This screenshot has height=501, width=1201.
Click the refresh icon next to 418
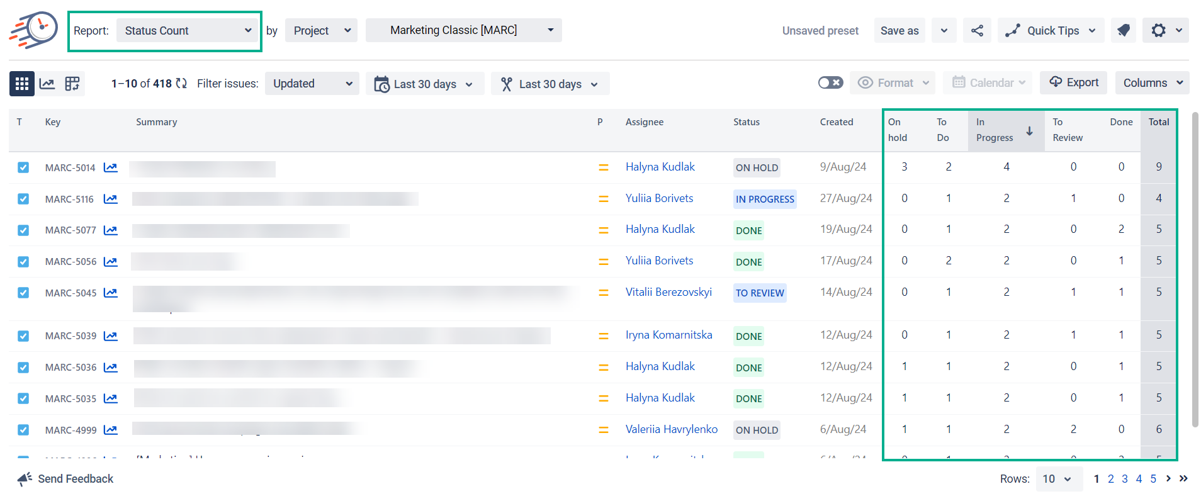181,84
